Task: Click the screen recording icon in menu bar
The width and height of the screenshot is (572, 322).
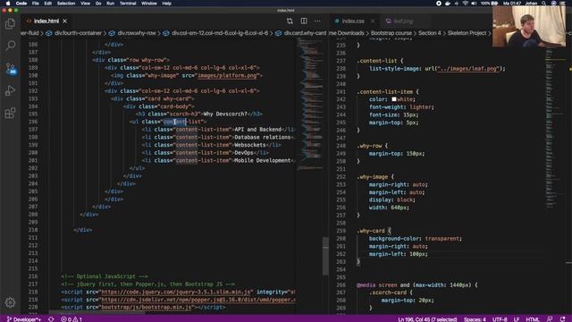Action: tap(439, 4)
